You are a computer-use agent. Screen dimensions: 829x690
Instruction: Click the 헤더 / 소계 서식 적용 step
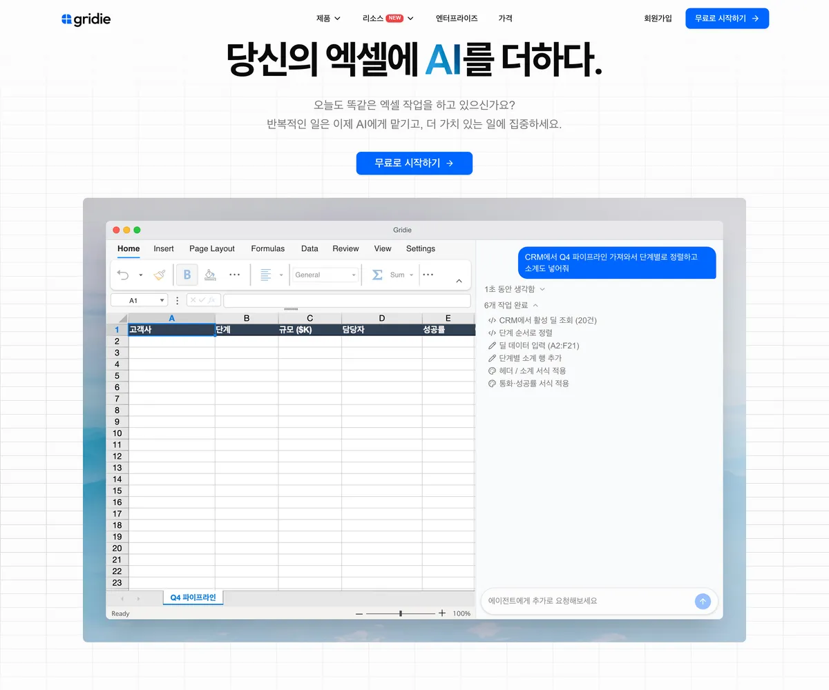coord(527,371)
